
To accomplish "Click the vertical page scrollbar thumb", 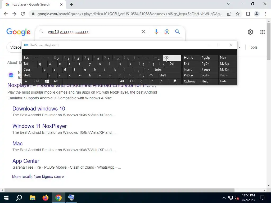I will pyautogui.click(x=269, y=41).
